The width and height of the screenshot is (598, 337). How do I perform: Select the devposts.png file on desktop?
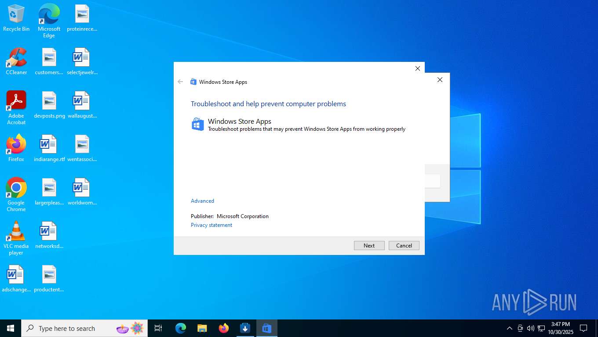[49, 105]
